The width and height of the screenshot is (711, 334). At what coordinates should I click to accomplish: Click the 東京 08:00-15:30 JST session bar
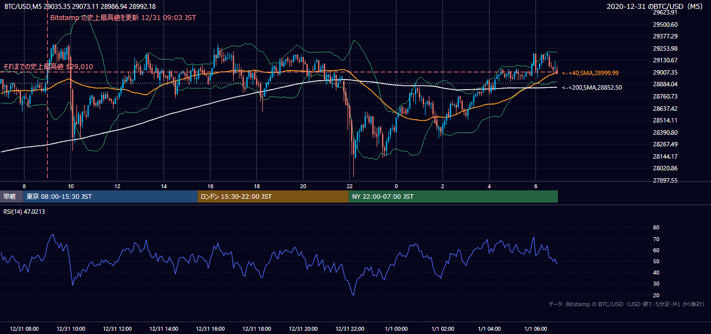[x=110, y=197]
